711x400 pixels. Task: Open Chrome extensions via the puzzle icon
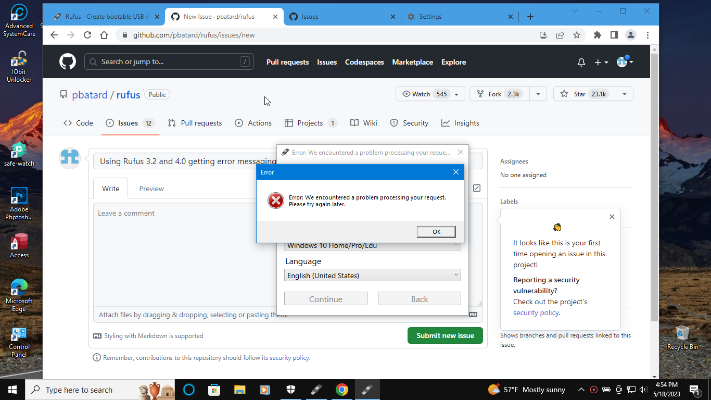(597, 35)
